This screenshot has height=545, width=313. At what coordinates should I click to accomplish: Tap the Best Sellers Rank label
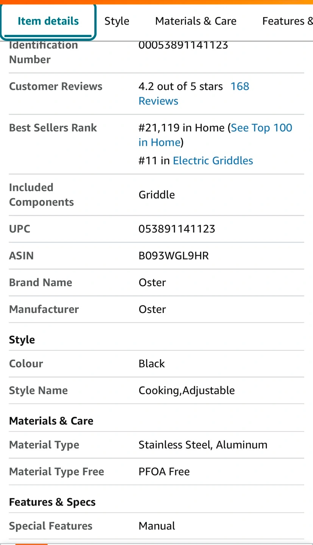coord(53,128)
